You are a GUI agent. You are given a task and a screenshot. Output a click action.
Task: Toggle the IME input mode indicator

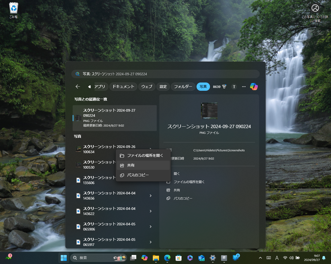(x=277, y=258)
